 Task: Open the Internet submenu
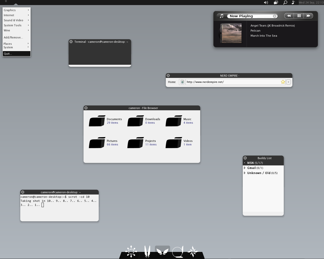pos(16,15)
